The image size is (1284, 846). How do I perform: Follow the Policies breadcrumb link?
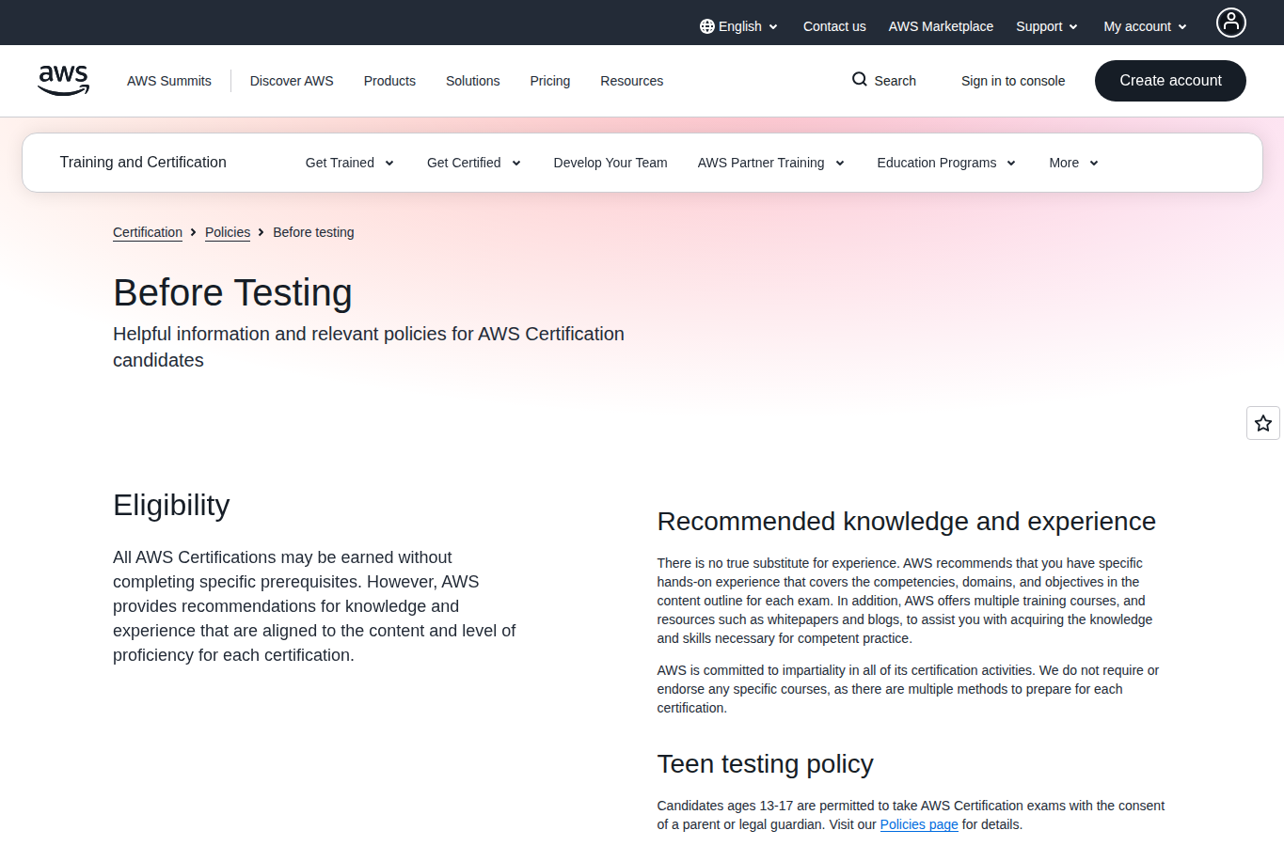[228, 232]
